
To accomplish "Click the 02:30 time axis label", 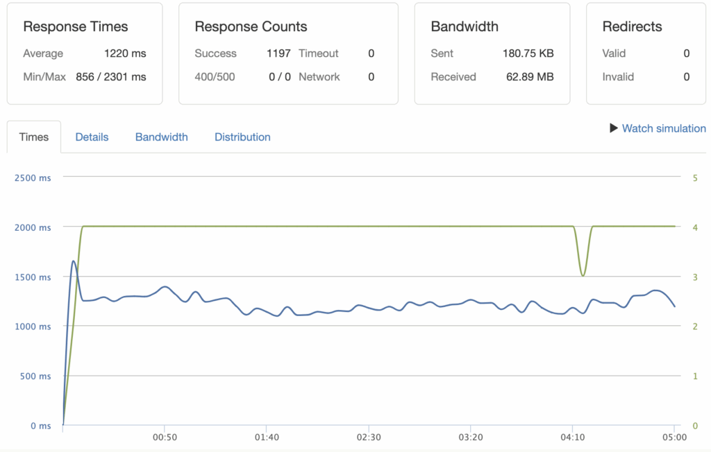I will (368, 438).
